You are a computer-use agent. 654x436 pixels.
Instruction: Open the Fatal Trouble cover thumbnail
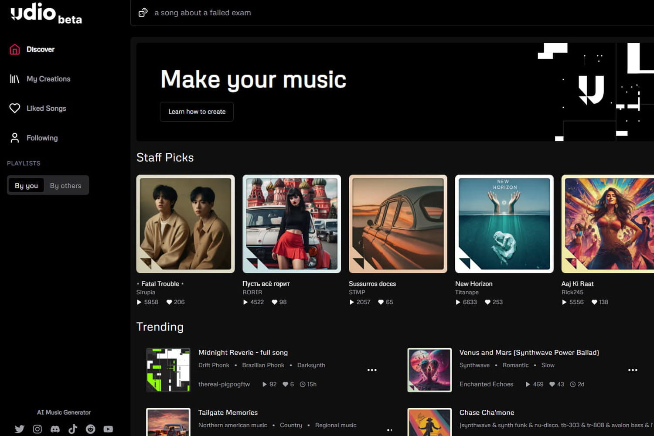click(x=185, y=224)
